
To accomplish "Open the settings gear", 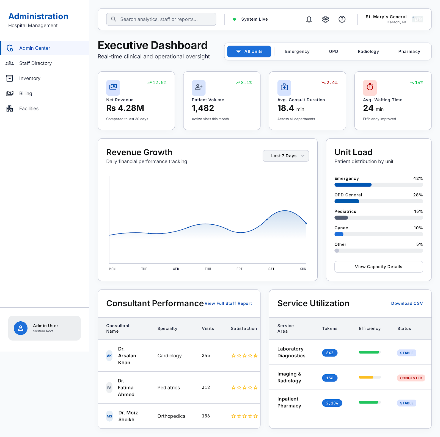I will tap(326, 19).
